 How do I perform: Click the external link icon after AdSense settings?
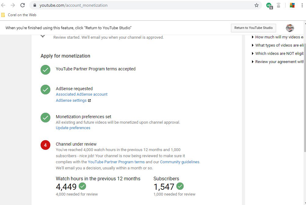[89, 101]
